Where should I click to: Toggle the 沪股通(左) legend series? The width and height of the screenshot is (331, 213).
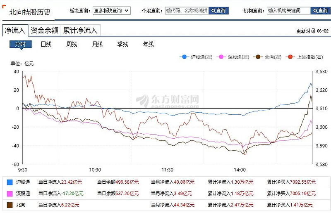(196, 57)
